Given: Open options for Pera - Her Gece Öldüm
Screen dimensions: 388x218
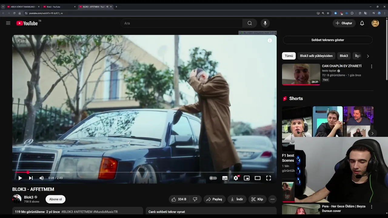Looking at the screenshot, I should pyautogui.click(x=372, y=207).
